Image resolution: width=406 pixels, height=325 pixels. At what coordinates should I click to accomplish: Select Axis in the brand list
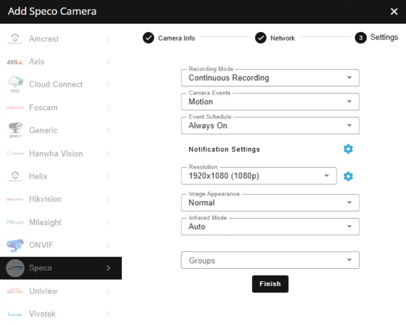(61, 62)
